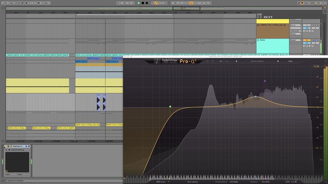Open the Default Setting preset menu in Pro-Q 2

[x=257, y=61]
